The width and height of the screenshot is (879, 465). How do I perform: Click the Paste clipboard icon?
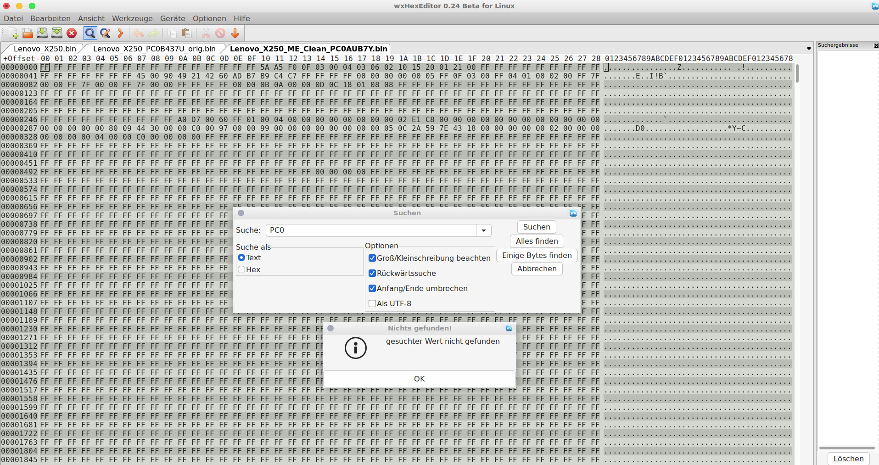pyautogui.click(x=186, y=33)
